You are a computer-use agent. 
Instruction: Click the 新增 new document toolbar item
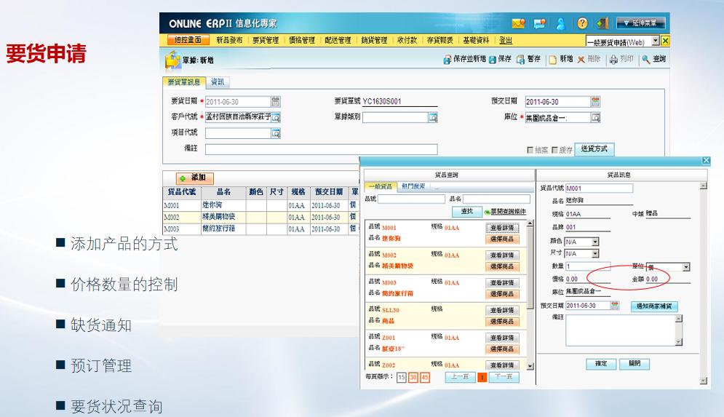(x=561, y=59)
